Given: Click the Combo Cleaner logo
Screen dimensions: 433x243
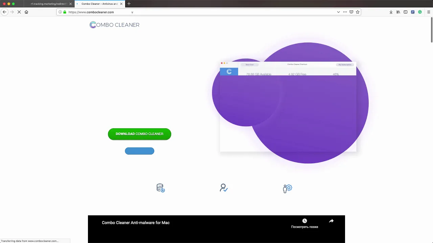Looking at the screenshot, I should (114, 25).
